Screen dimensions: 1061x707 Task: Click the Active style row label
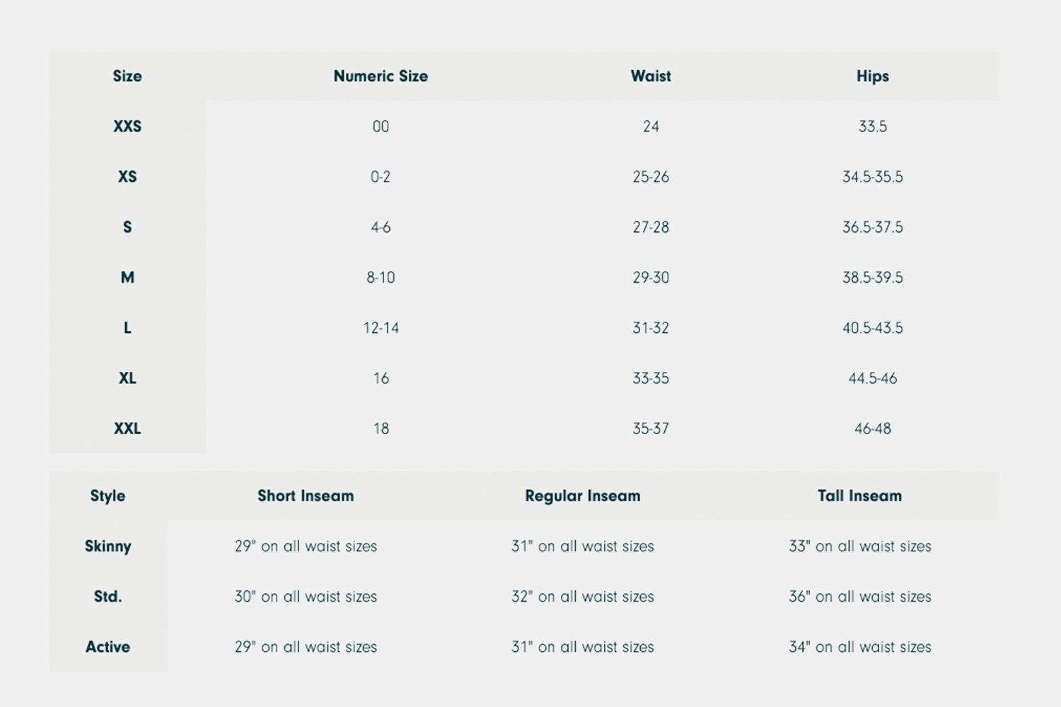pos(108,647)
